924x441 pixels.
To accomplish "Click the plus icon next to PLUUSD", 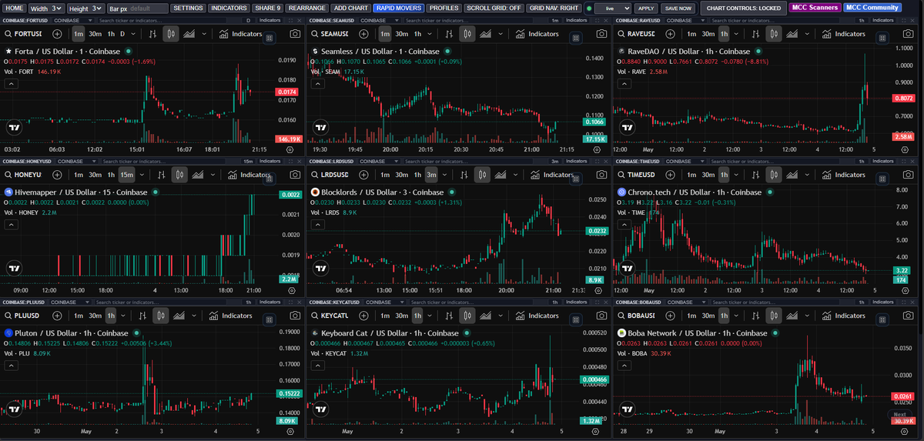I will coord(58,316).
